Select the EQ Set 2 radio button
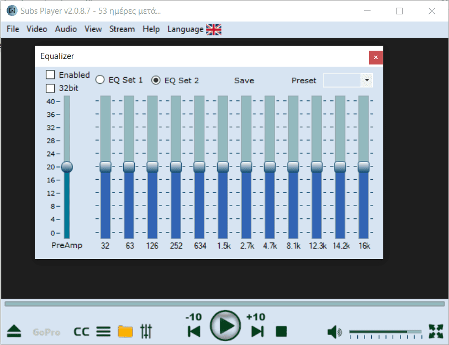Image resolution: width=449 pixels, height=345 pixels. click(156, 80)
